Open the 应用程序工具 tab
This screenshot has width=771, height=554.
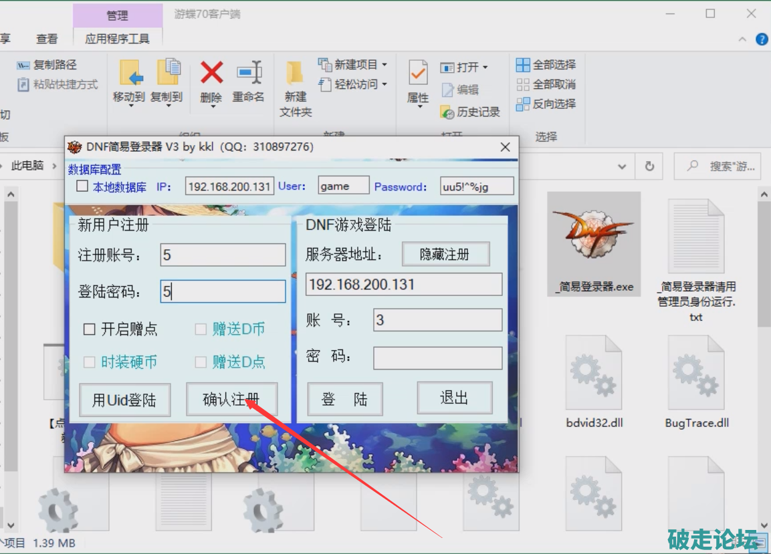point(118,39)
